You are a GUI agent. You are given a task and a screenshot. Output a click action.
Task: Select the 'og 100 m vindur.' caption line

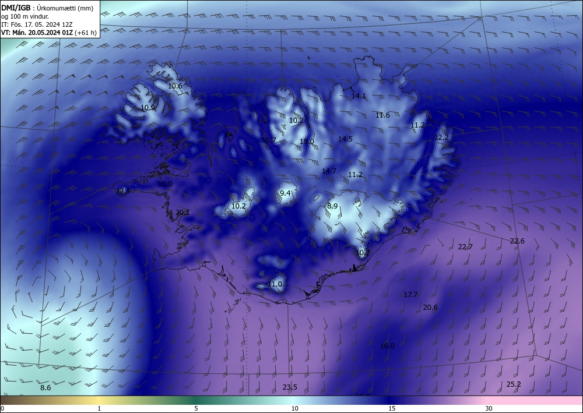[x=25, y=16]
